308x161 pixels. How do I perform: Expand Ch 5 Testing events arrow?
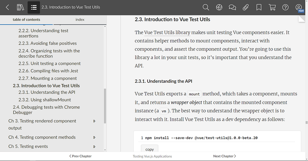point(94,147)
